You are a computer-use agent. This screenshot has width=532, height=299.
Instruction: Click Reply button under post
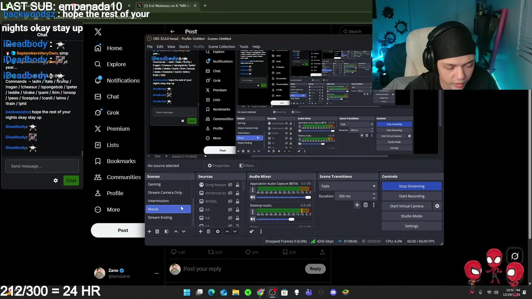click(315, 269)
